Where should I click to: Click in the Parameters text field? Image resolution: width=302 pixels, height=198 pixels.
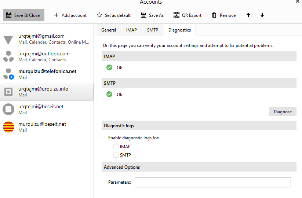pyautogui.click(x=212, y=182)
